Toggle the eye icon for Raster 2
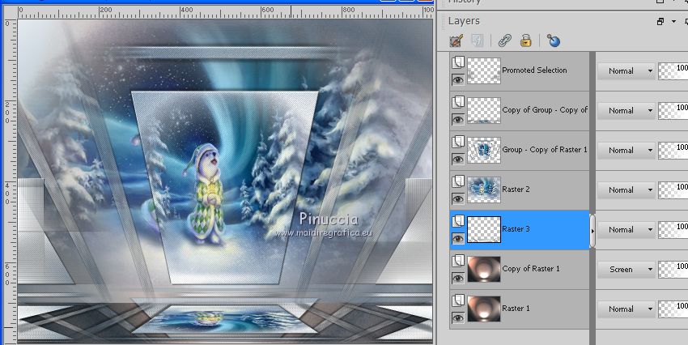 (x=457, y=199)
